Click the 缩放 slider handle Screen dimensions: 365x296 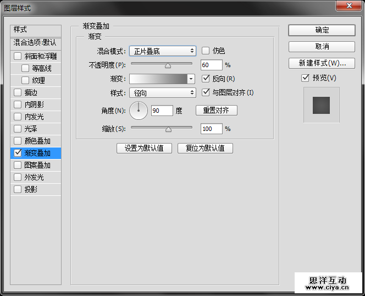[x=168, y=129]
